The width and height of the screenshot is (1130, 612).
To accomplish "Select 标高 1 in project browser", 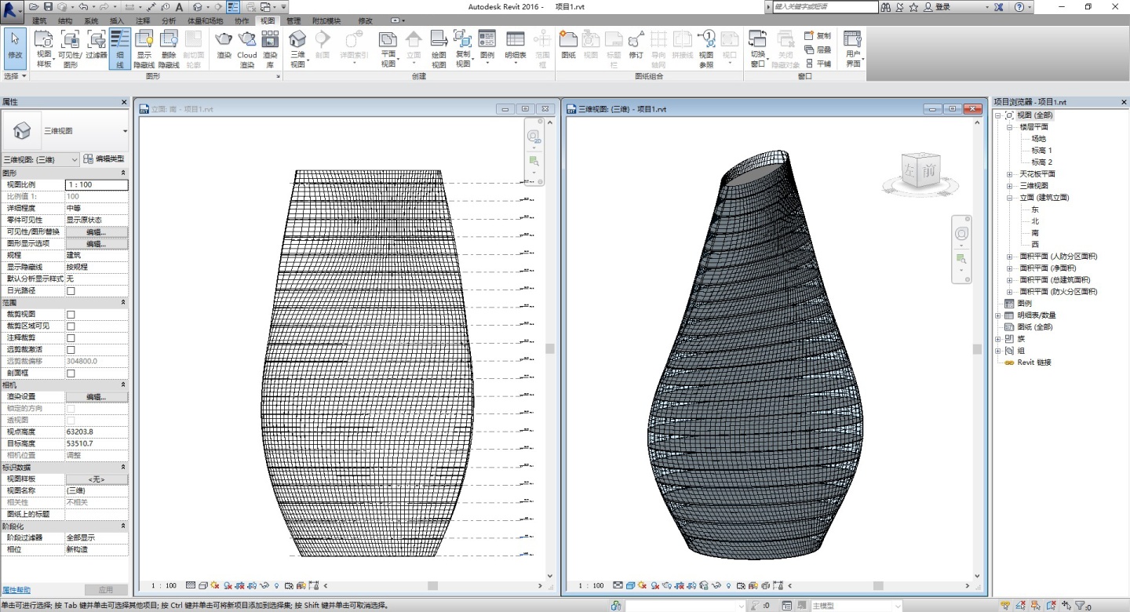I will pyautogui.click(x=1041, y=150).
